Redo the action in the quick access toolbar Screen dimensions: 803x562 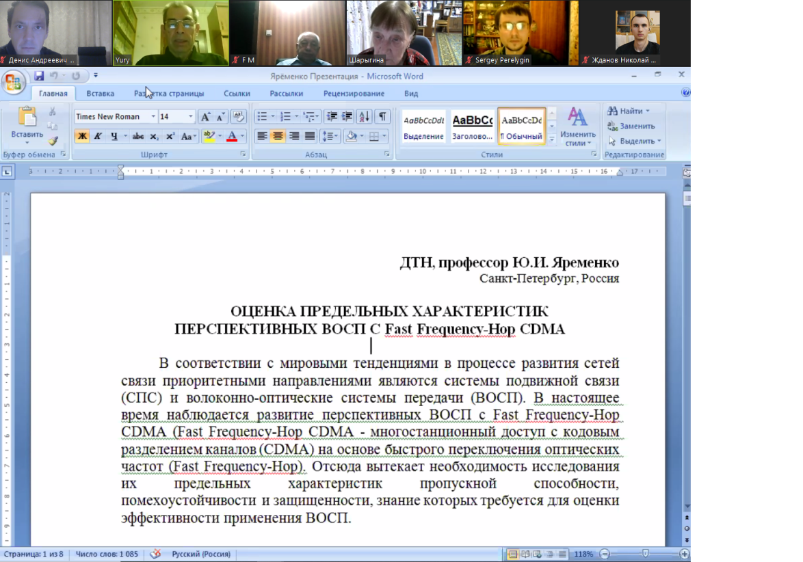[x=76, y=76]
